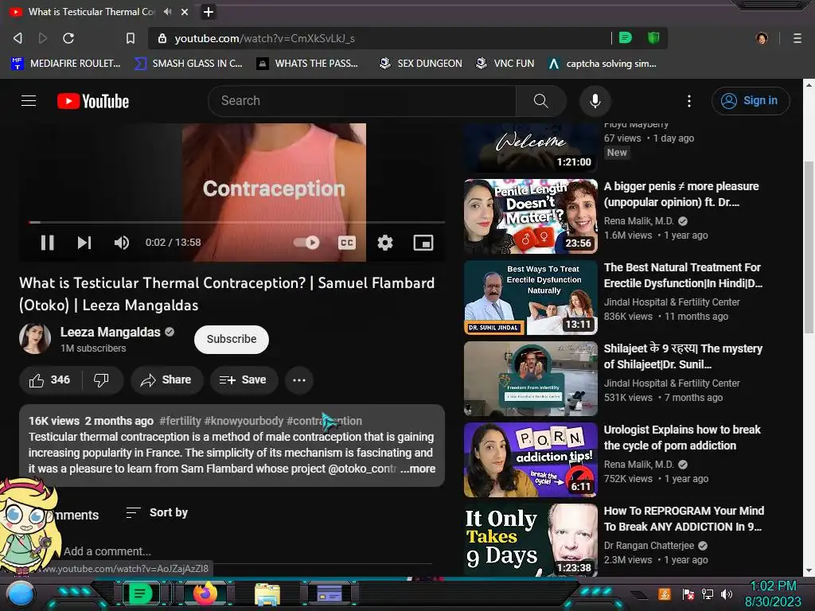Viewport: 815px width, 611px height.
Task: Click the Sign in button
Action: [x=751, y=101]
